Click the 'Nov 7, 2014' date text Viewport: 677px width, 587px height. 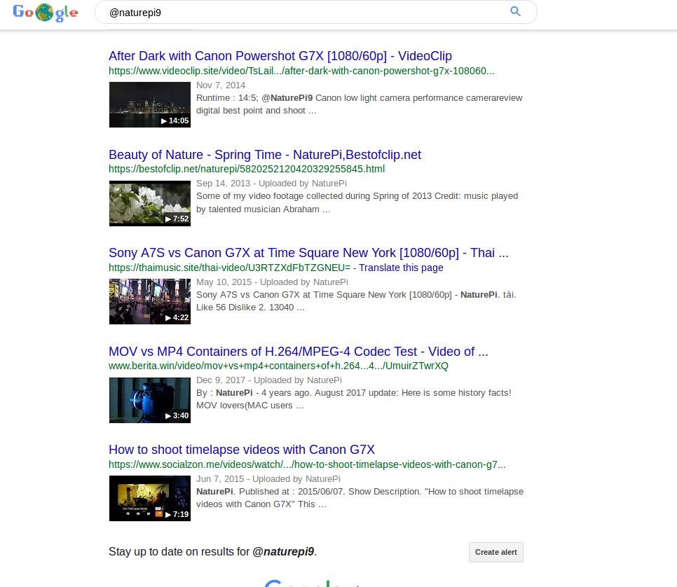tap(221, 85)
